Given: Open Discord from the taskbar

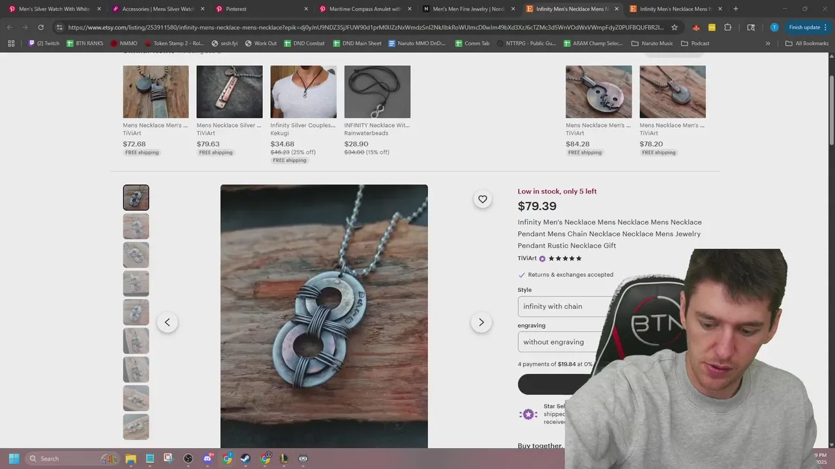Looking at the screenshot, I should [207, 459].
